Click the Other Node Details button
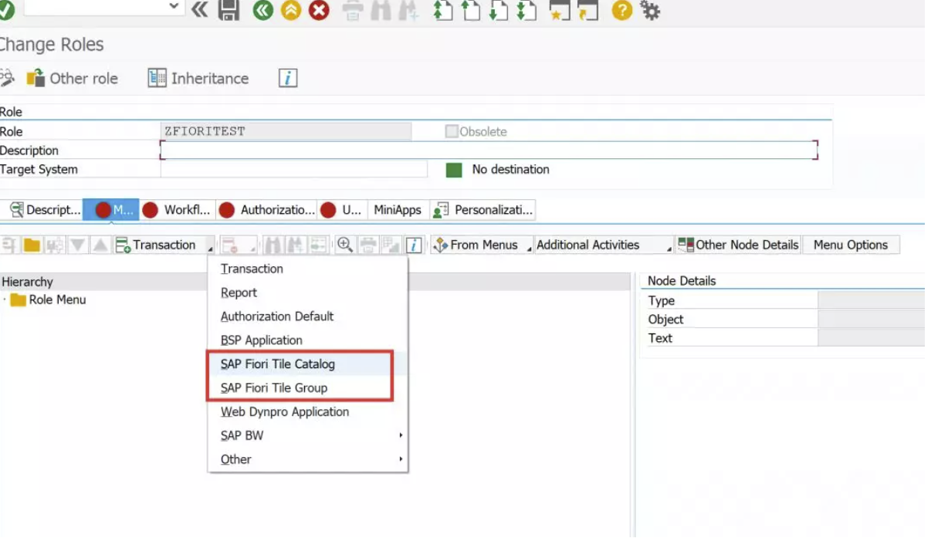This screenshot has width=931, height=555. click(x=739, y=245)
